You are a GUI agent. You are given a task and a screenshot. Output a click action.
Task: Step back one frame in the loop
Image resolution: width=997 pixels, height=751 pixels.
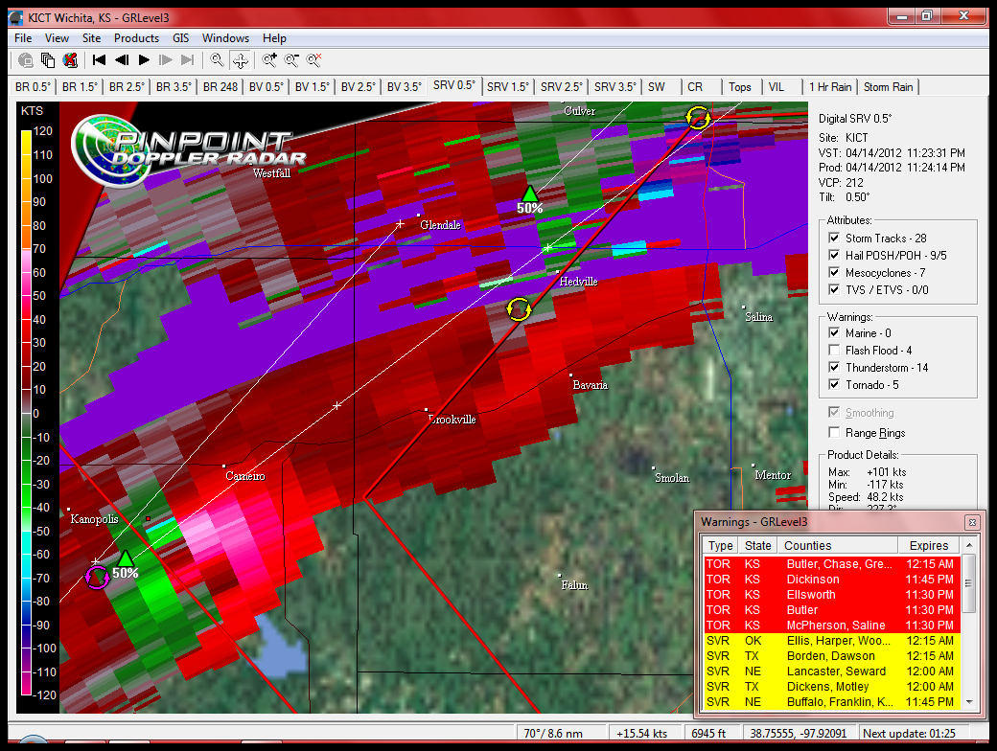(122, 60)
